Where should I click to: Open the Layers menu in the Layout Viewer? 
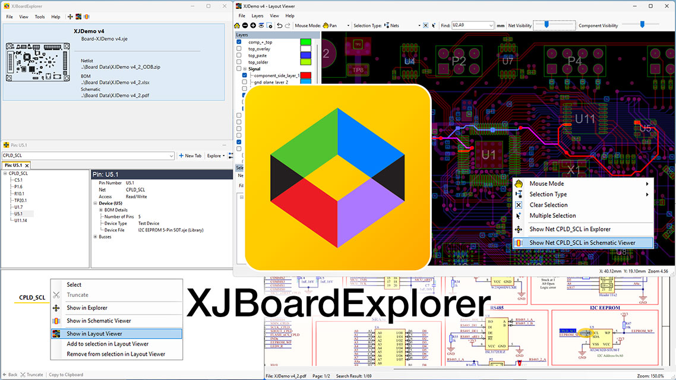pos(257,15)
